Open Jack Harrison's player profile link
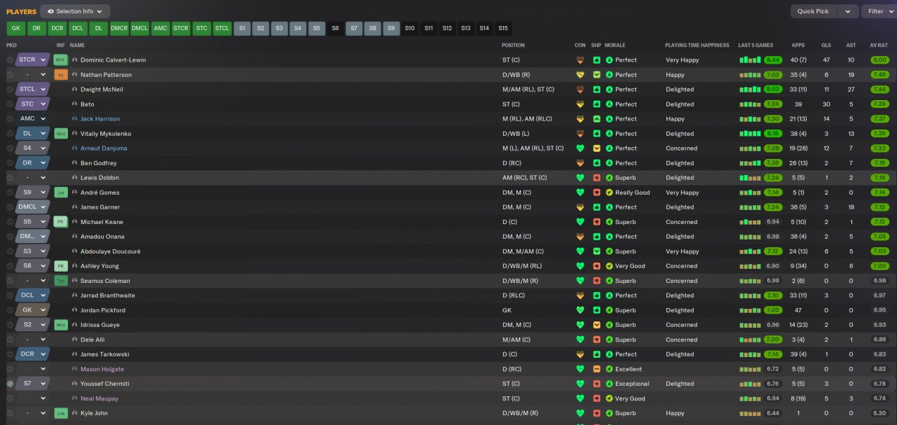The image size is (897, 425). pyautogui.click(x=100, y=118)
